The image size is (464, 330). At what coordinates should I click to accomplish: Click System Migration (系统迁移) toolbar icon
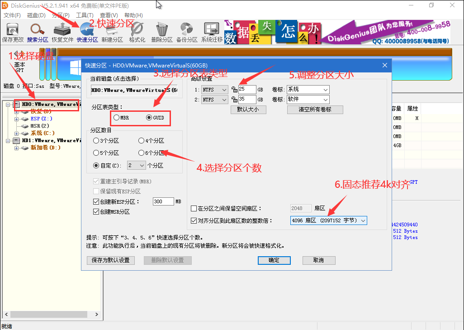[x=212, y=33]
